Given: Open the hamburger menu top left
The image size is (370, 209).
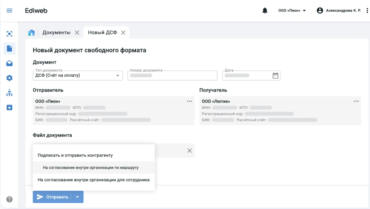Looking at the screenshot, I should tap(9, 10).
